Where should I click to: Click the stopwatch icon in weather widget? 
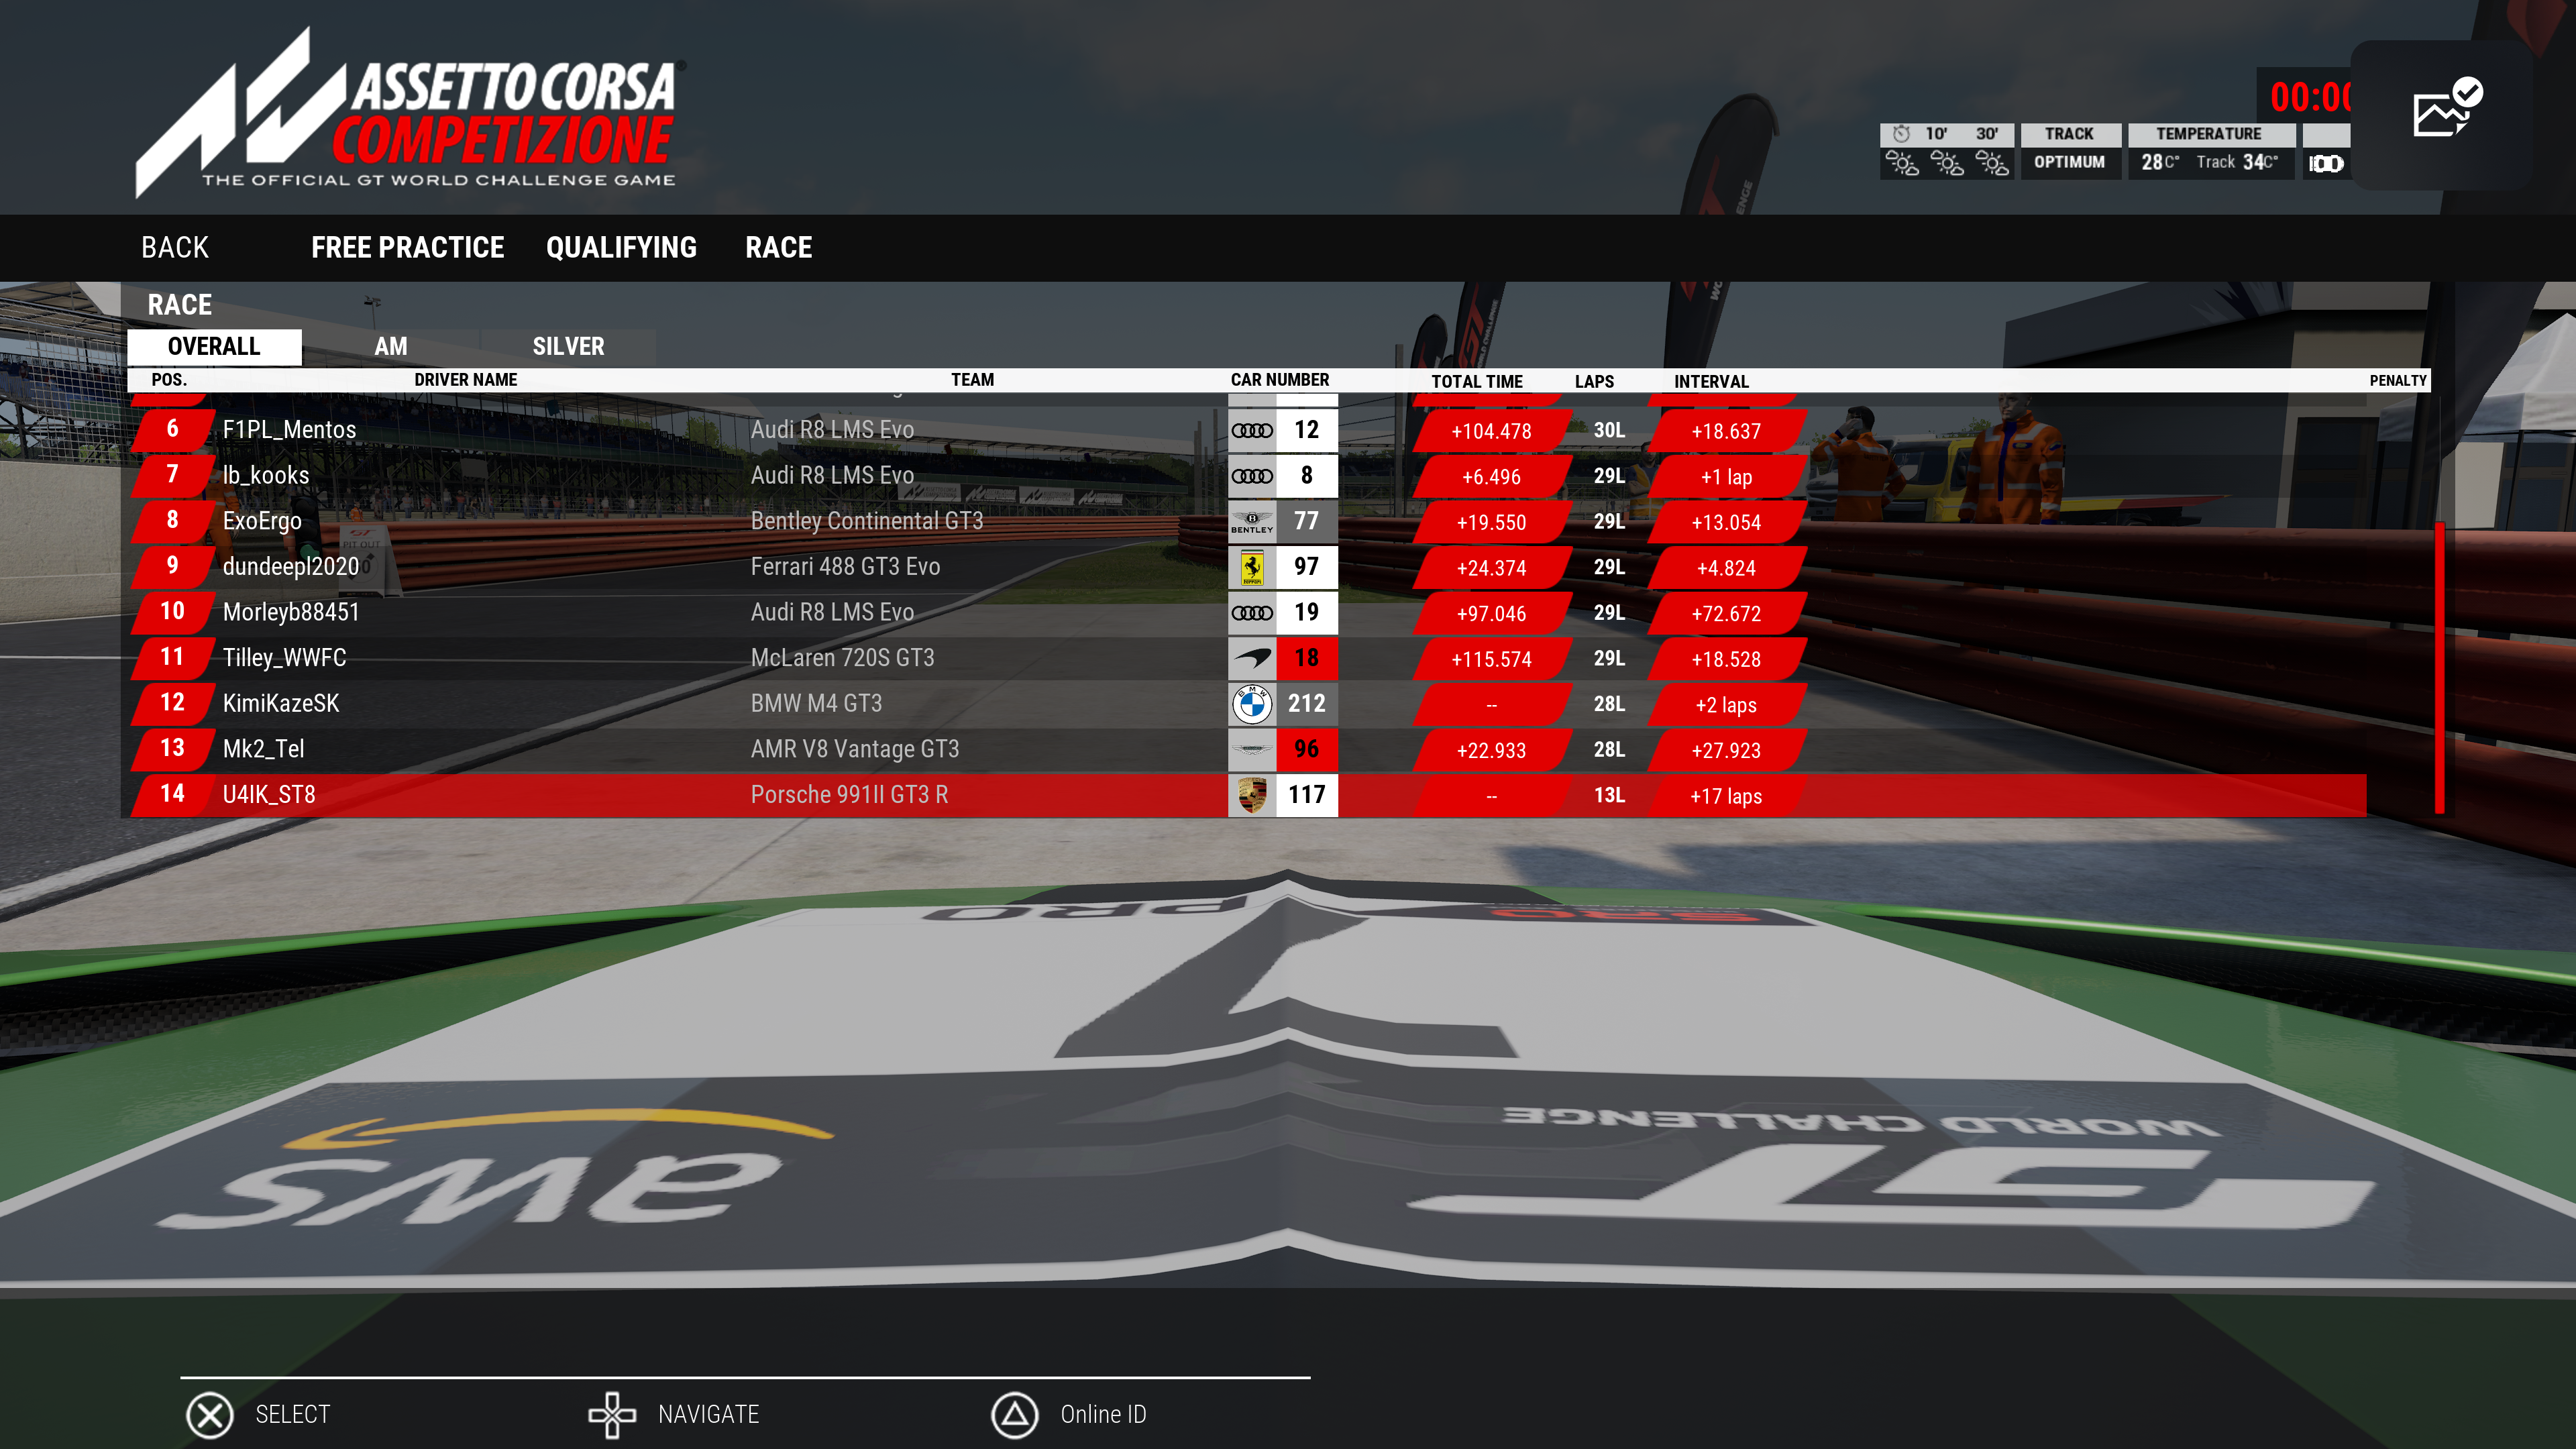click(x=1901, y=134)
